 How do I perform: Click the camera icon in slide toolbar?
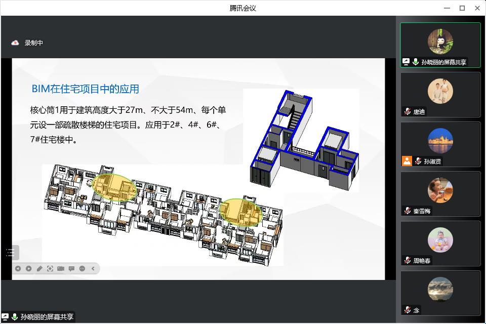(x=61, y=268)
